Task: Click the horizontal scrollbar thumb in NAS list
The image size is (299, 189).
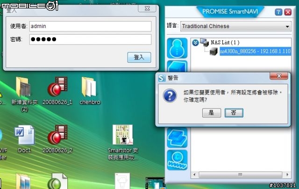Action: coord(240,174)
